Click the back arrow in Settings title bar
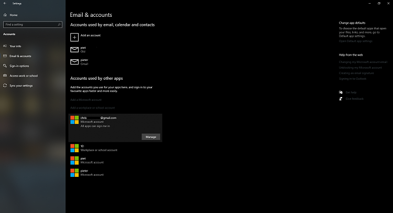Screen dimensions: 393x213 tap(5, 3)
